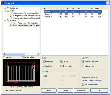The height and width of the screenshot is (95, 111).
Task: Select the 2D view radio button
Action: pos(44,76)
